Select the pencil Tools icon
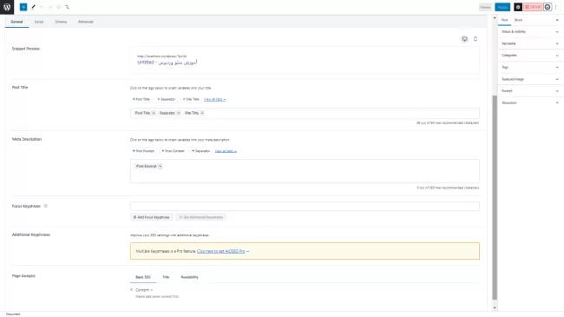Screen dimensions: 564x317 pos(33,7)
